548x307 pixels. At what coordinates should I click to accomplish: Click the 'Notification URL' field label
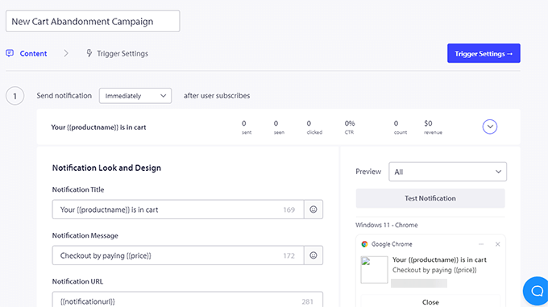click(77, 281)
